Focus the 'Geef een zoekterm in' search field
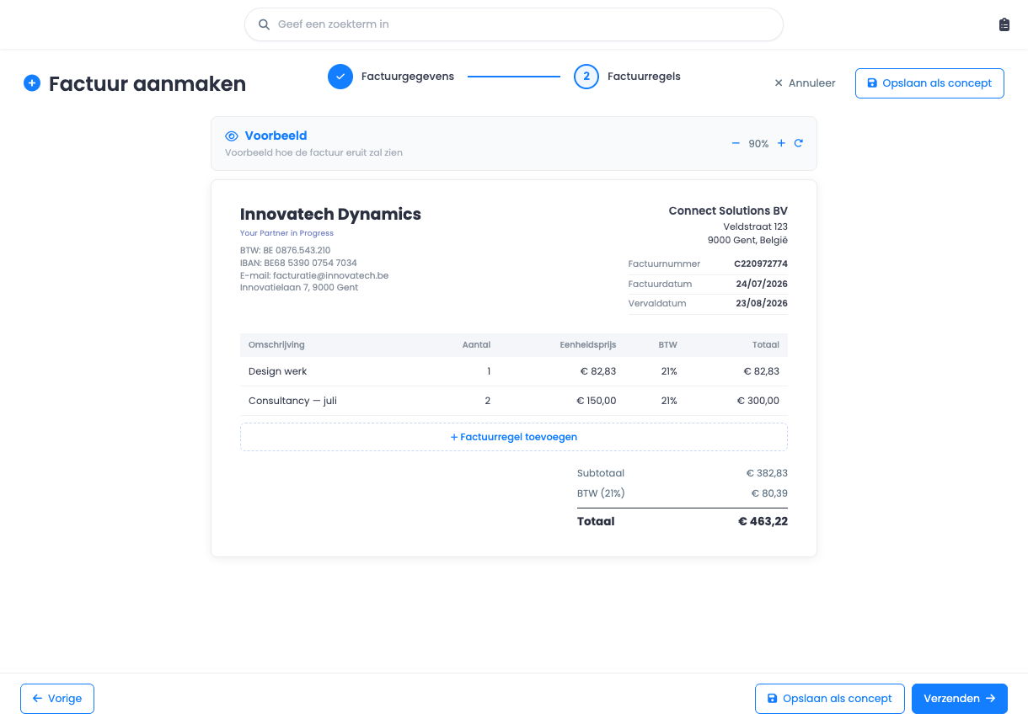Viewport: 1028px width, 724px height. click(x=514, y=24)
